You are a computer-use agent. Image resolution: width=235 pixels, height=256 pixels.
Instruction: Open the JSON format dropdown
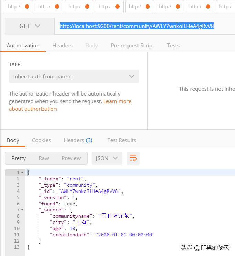(107, 158)
